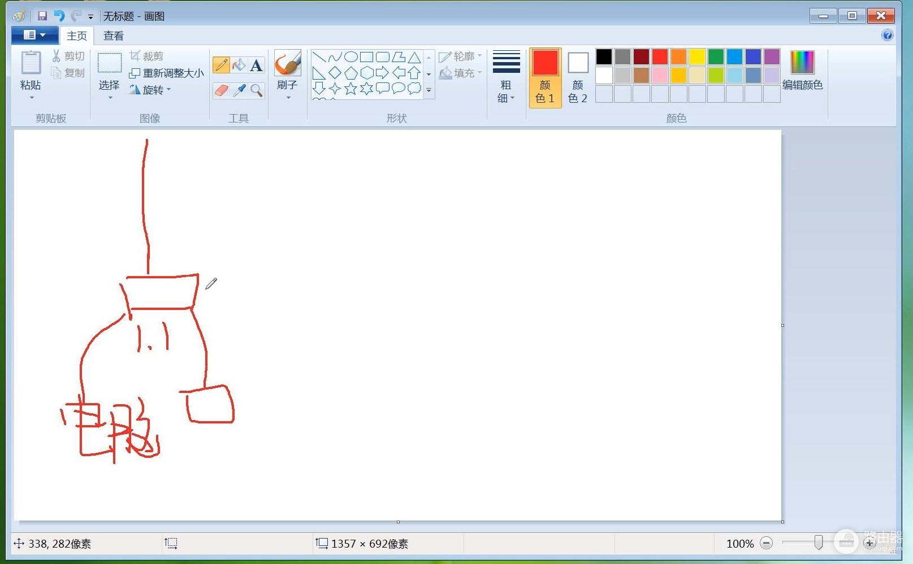Open the 轮廓 outline dropdown
The image size is (913, 564).
461,56
